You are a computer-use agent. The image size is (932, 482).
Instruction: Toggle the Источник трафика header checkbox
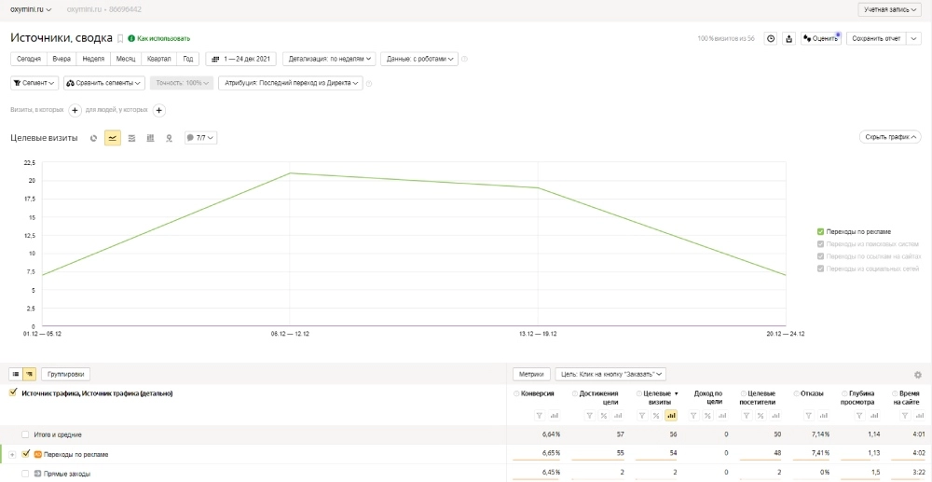tap(13, 392)
